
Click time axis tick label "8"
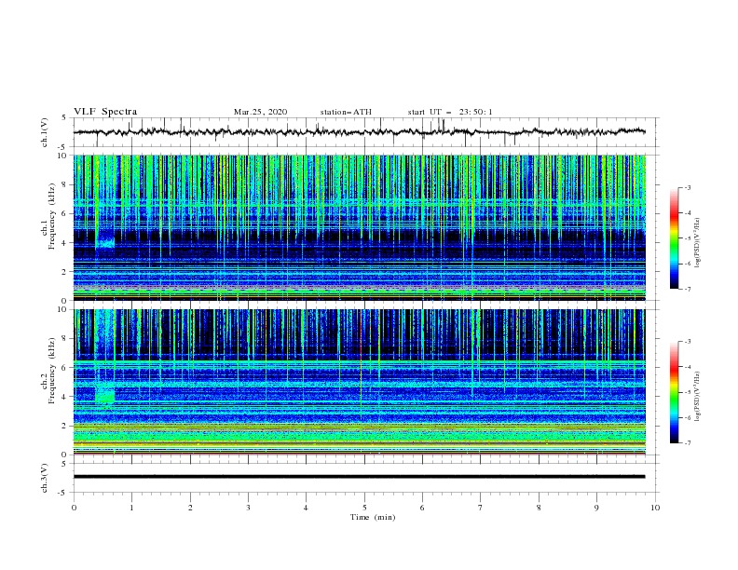click(539, 508)
